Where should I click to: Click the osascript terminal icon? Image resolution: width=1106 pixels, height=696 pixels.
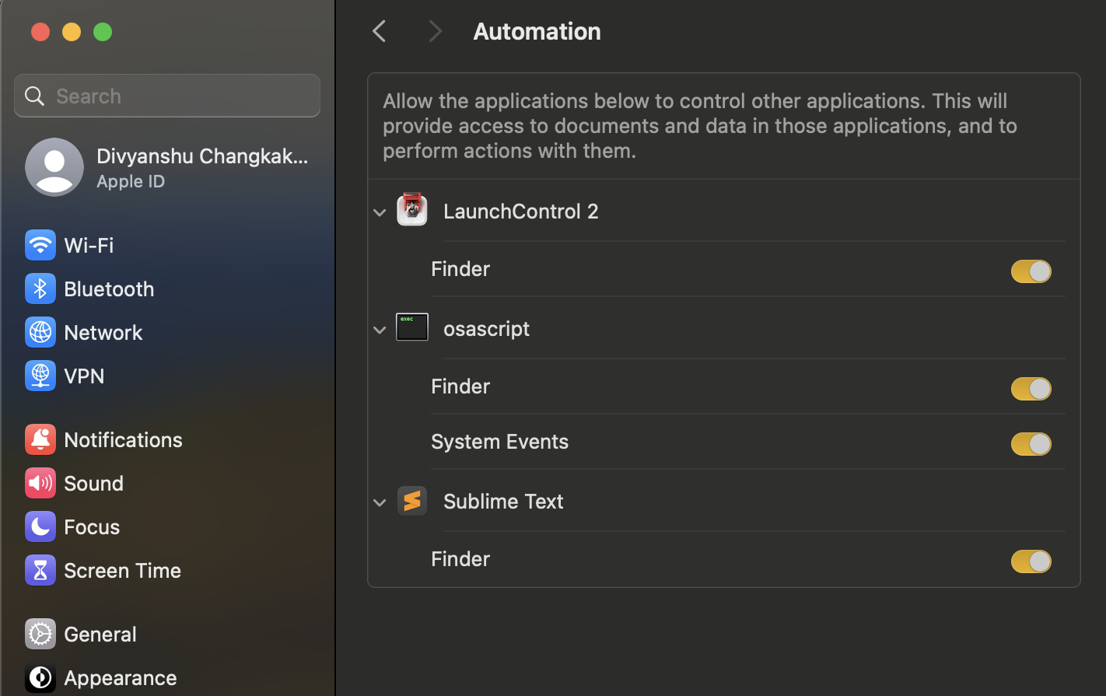point(412,327)
